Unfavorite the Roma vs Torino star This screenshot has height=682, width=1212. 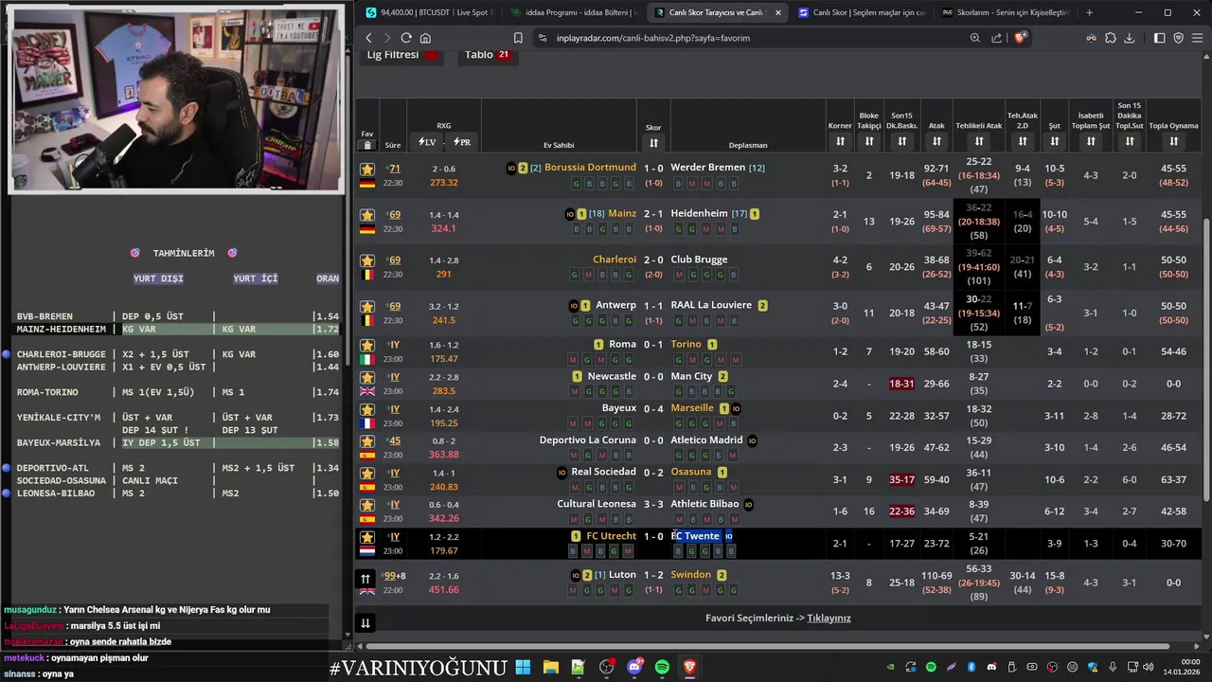(x=367, y=346)
